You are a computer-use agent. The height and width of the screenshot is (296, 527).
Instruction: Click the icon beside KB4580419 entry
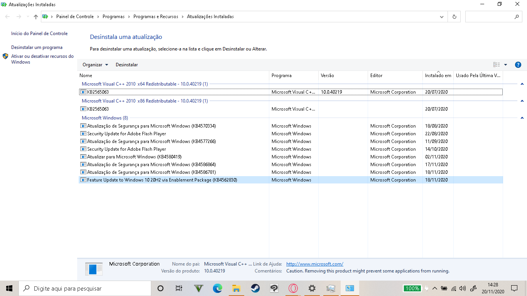pos(83,157)
